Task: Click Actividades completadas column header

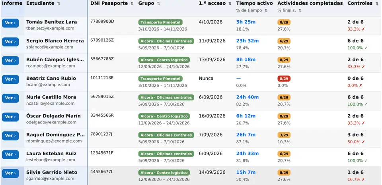Action: [310, 4]
